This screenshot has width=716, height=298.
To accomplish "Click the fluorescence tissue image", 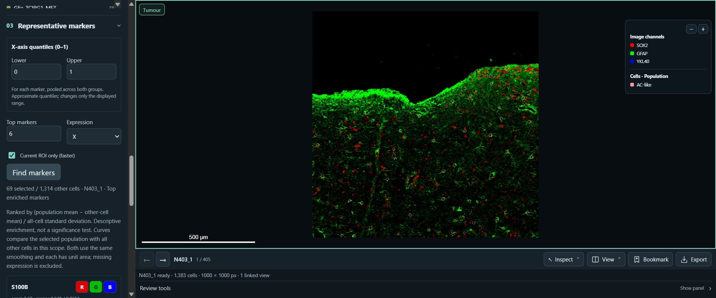I will pos(425,124).
